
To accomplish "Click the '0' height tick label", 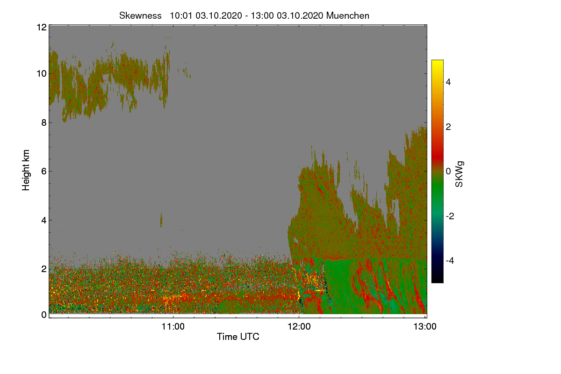I will (x=44, y=315).
